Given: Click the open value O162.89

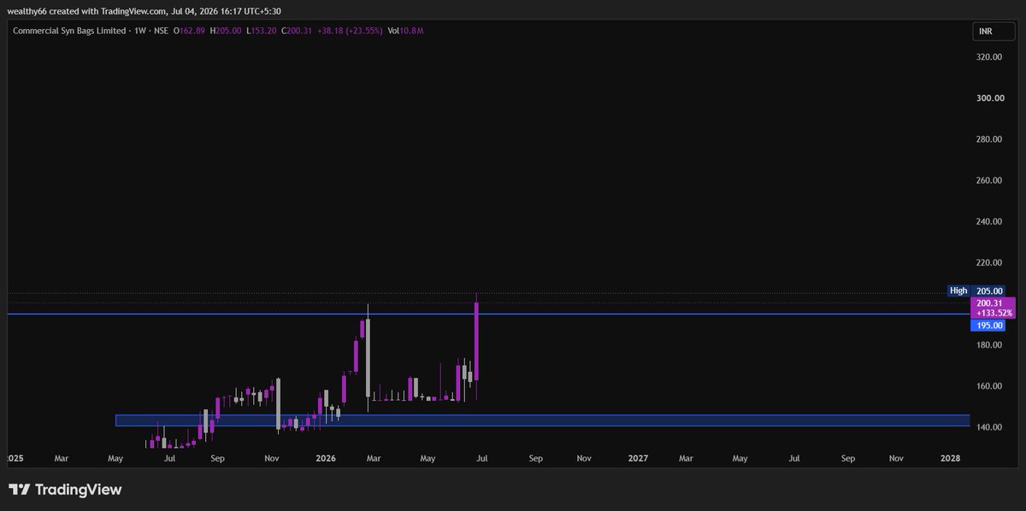Looking at the screenshot, I should 187,31.
